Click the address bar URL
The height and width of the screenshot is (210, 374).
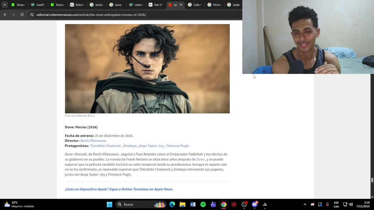pos(91,15)
